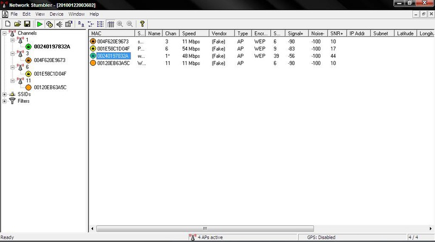Select 004F620E9673 row in MAC list
The height and width of the screenshot is (242, 435).
(x=113, y=41)
